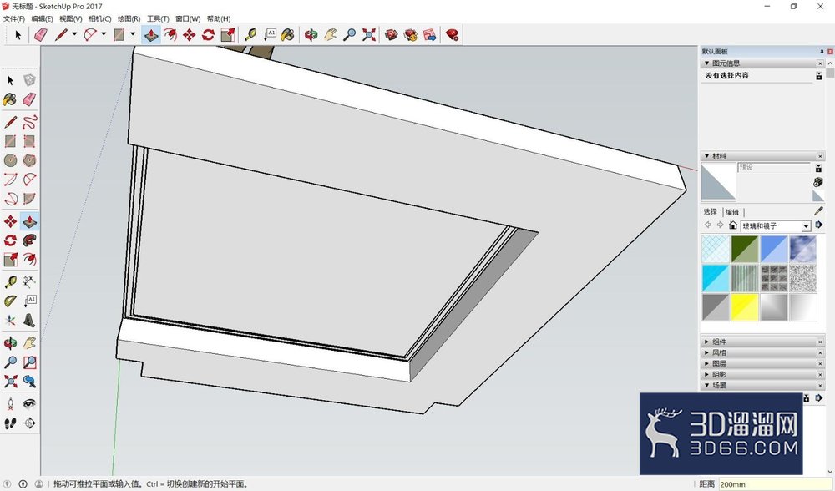Click the create material icon
Screen dimensions: 835x491
coord(818,182)
